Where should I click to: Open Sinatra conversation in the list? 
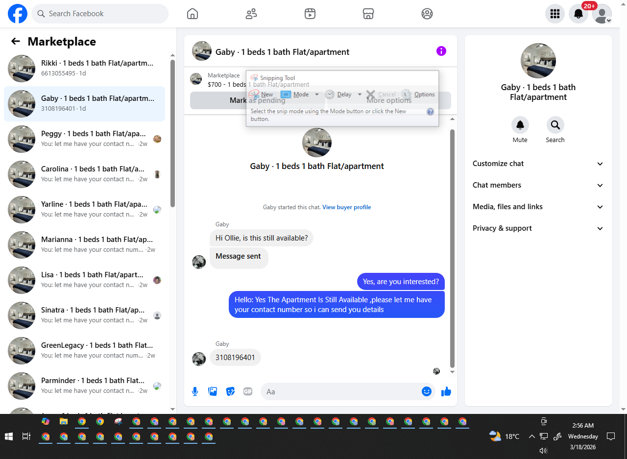coord(84,315)
